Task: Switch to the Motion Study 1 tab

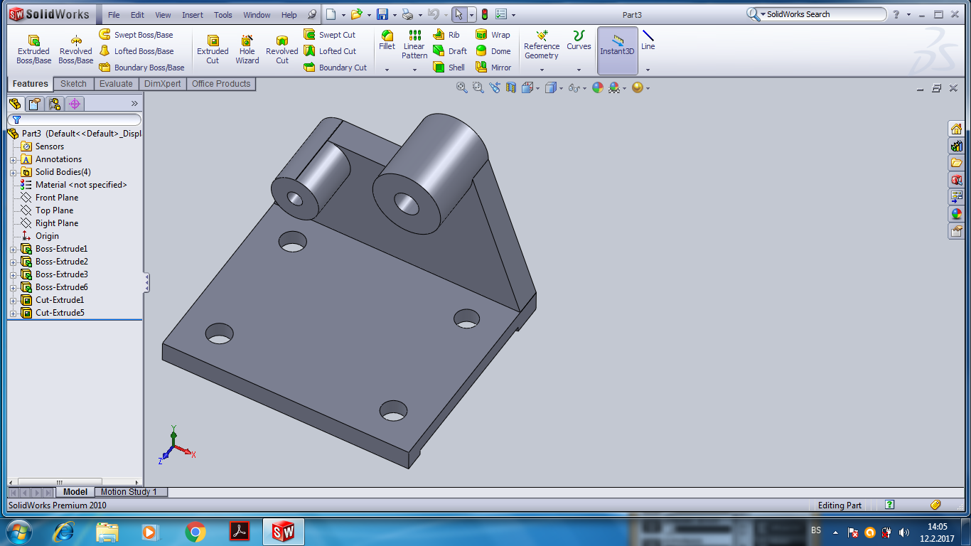Action: [x=129, y=492]
